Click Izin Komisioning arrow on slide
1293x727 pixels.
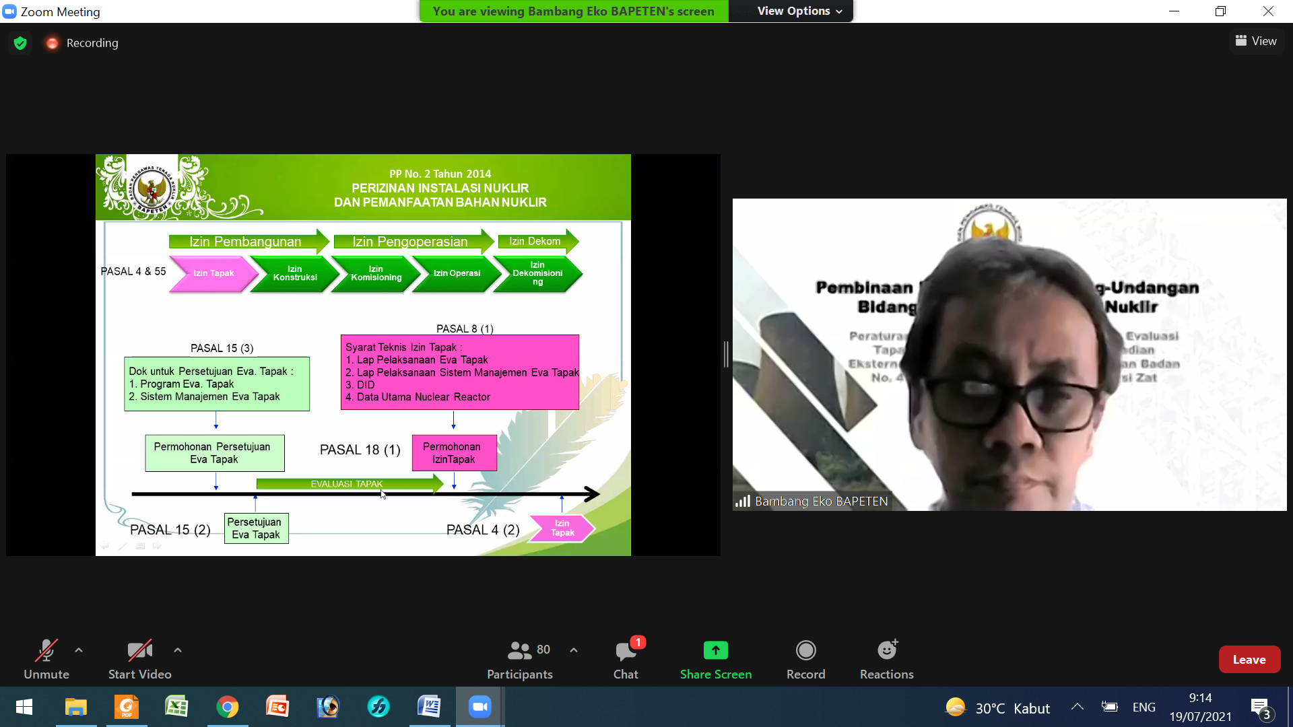[376, 273]
